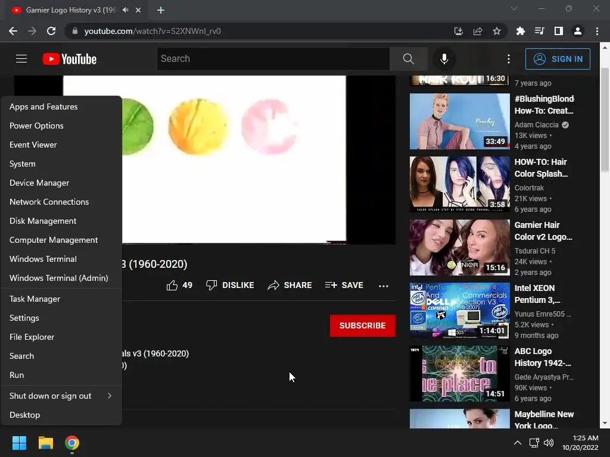Close the Garnier Logo History tab
The width and height of the screenshot is (610, 457).
click(138, 10)
